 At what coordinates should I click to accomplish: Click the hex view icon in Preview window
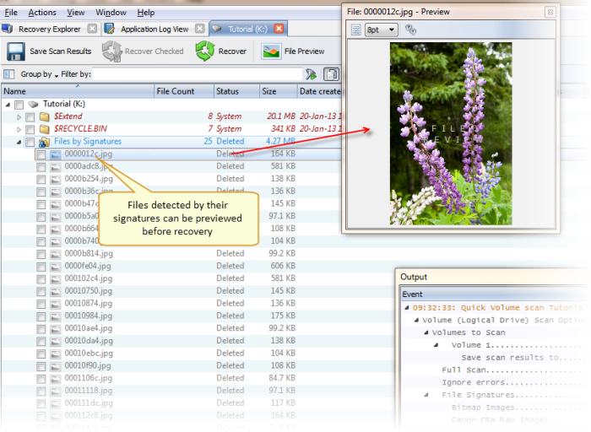click(x=355, y=30)
